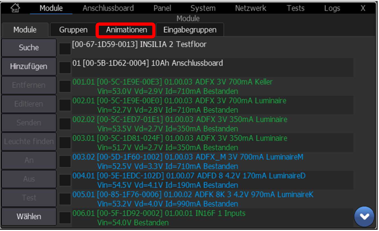Viewport: 379px width, 231px height.
Task: Check the box beside 10Ah Anschlussboard
Action: (x=65, y=67)
